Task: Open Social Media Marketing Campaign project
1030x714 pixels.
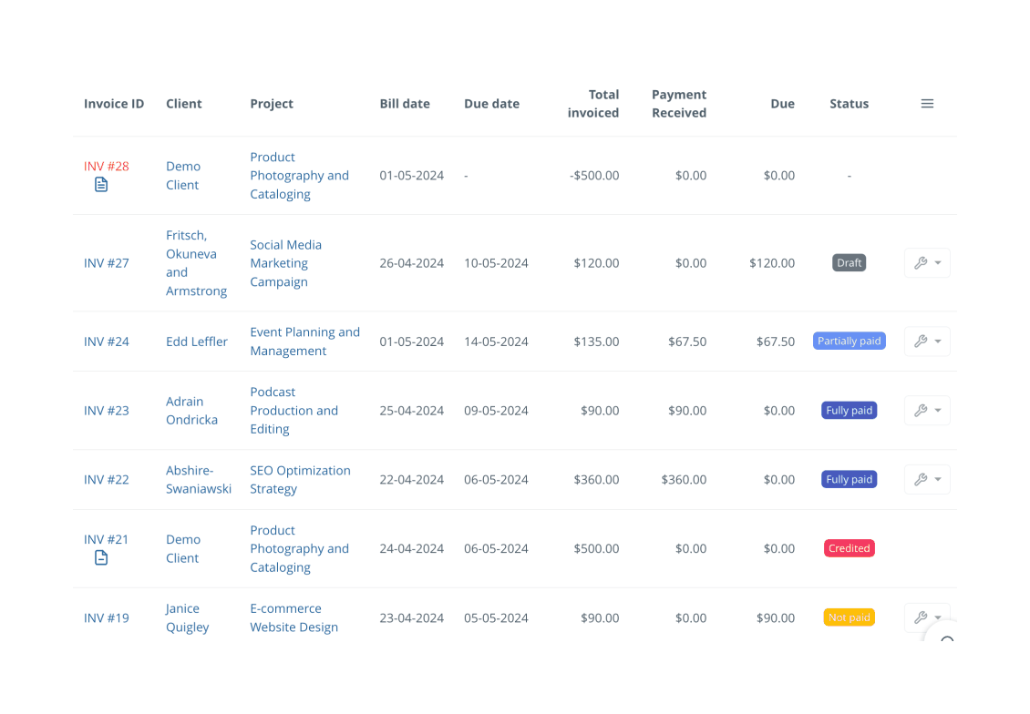Action: 285,263
